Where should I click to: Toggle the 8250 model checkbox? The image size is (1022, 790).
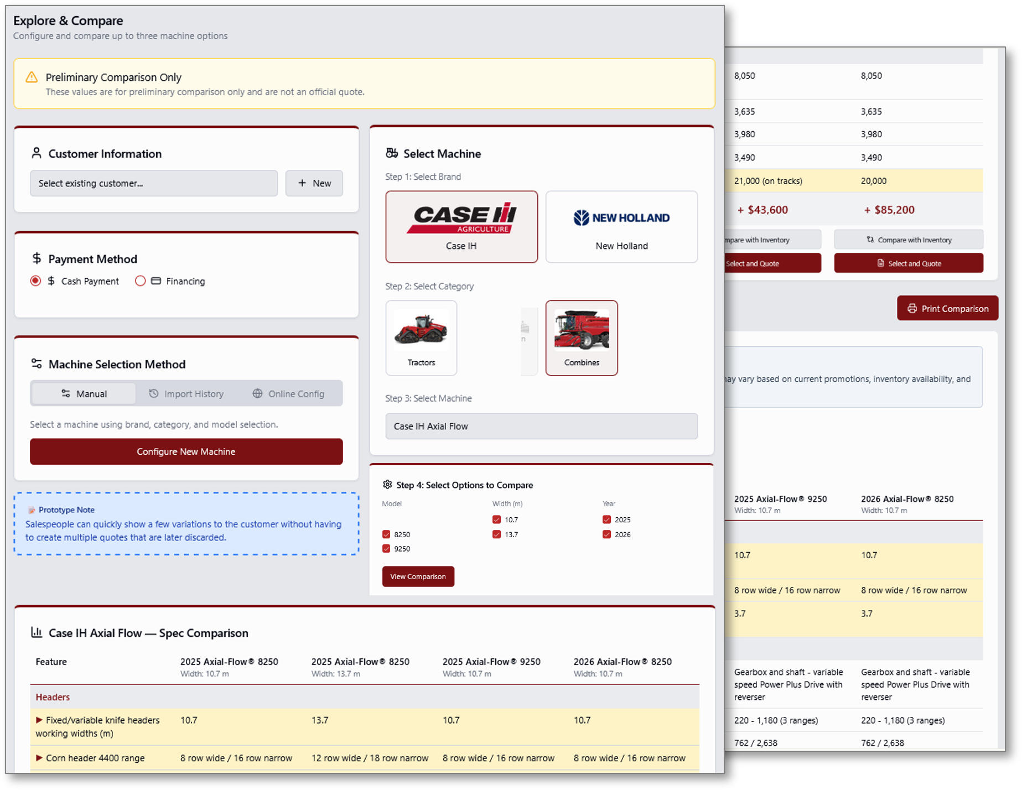coord(386,534)
